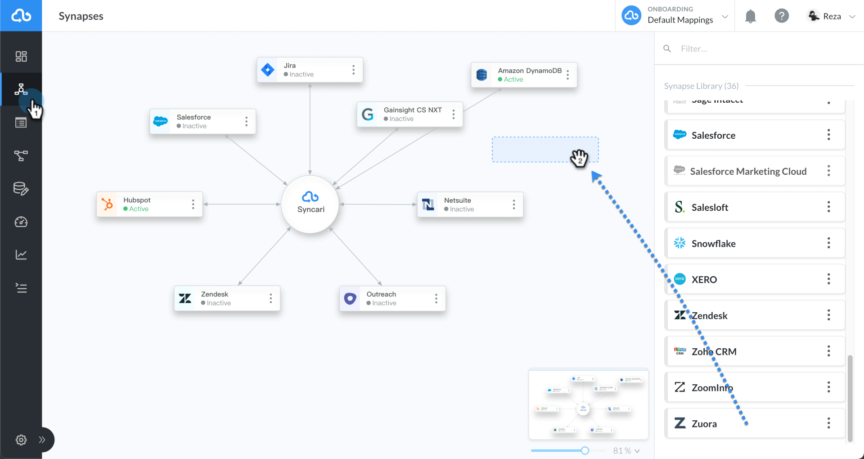Image resolution: width=864 pixels, height=459 pixels.
Task: Click the Amazon DynamoDB database icon
Action: coord(482,75)
